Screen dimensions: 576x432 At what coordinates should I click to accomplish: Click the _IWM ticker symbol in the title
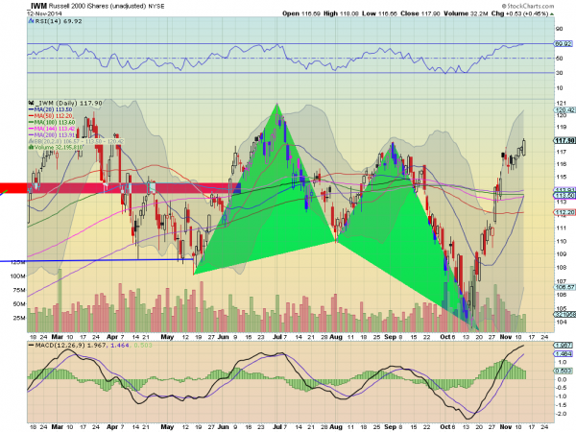click(x=36, y=7)
